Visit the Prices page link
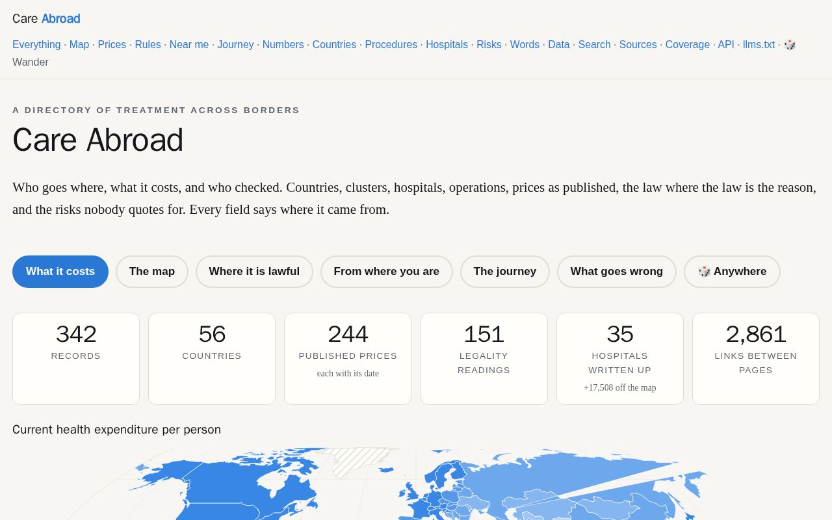 point(112,45)
